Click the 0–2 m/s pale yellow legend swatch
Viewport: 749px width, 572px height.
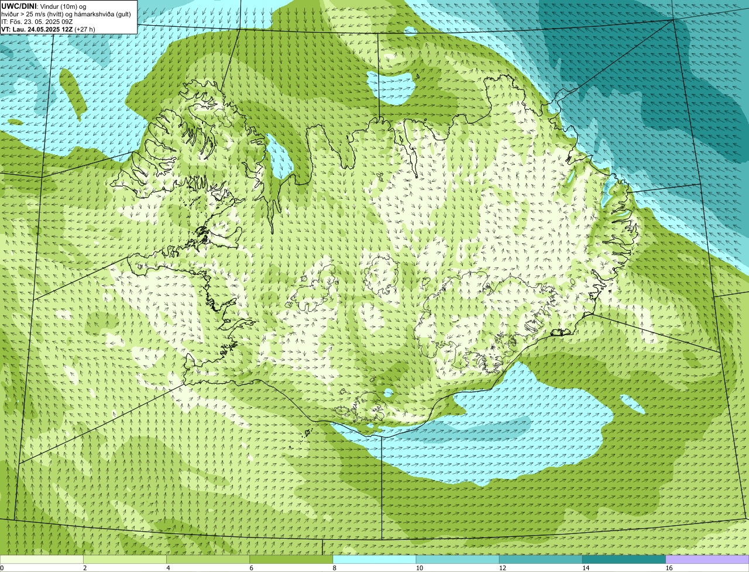[42, 560]
